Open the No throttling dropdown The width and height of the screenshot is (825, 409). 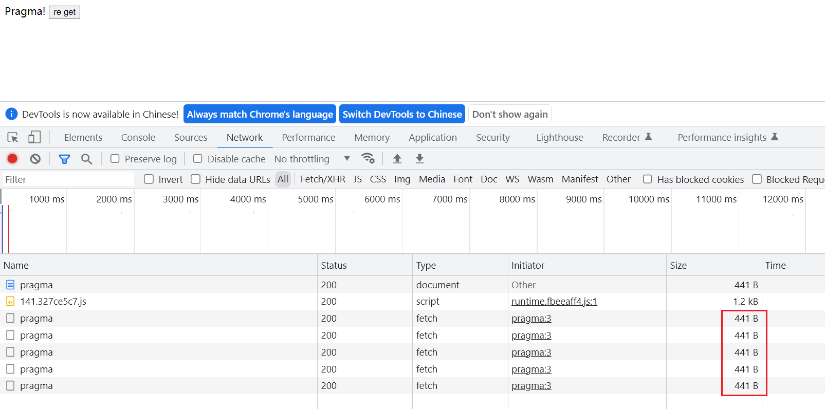click(312, 159)
